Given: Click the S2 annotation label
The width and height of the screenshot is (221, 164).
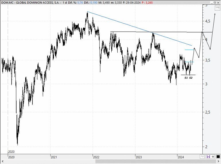Looking at the screenshot, I should [x=191, y=78].
